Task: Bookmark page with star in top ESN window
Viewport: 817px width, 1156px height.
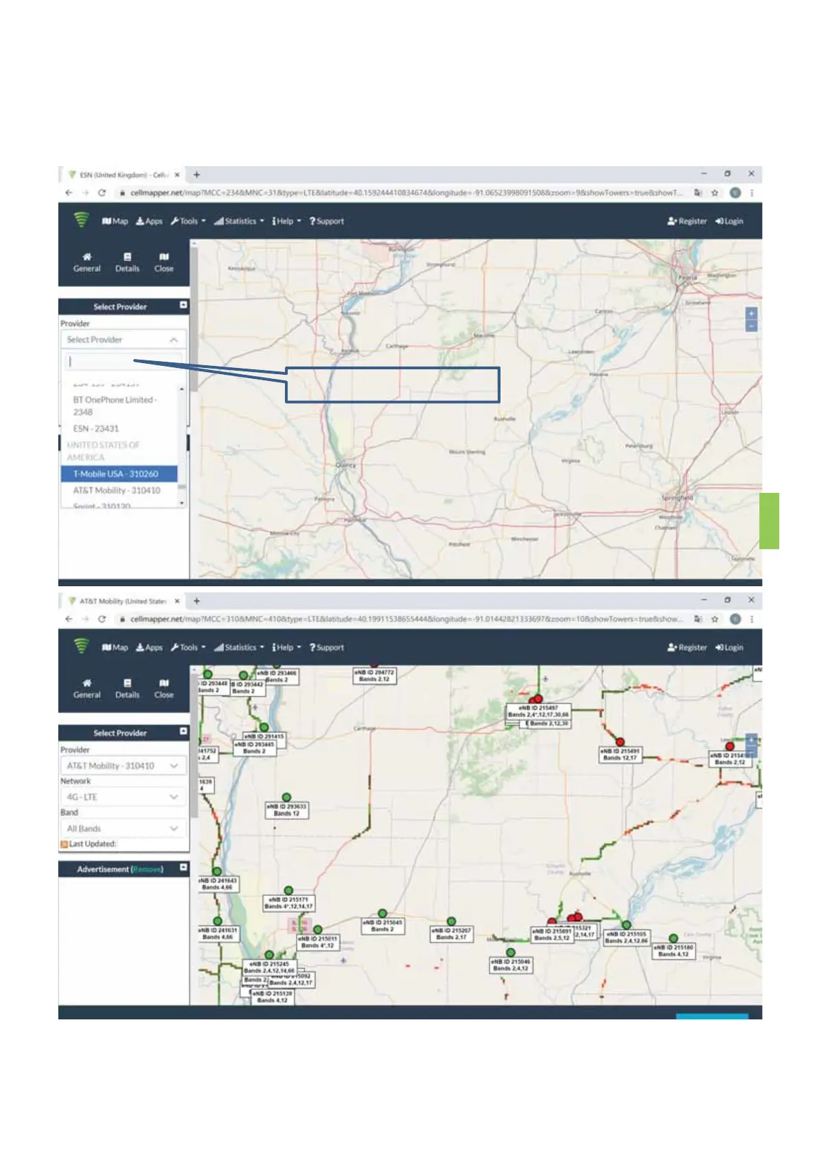Action: (715, 193)
